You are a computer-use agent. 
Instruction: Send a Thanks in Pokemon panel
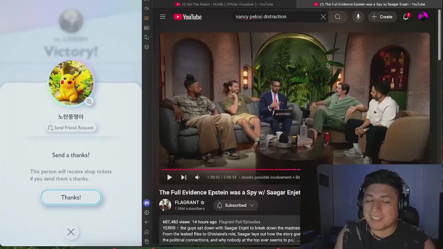[71, 197]
